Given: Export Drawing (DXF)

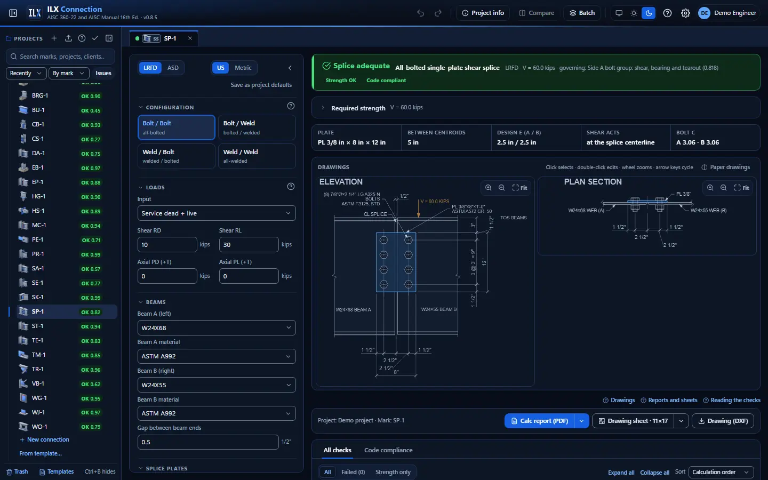Looking at the screenshot, I should (723, 421).
